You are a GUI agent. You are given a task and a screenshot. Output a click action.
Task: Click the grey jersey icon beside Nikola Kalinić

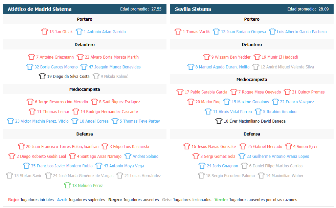coord(96,76)
